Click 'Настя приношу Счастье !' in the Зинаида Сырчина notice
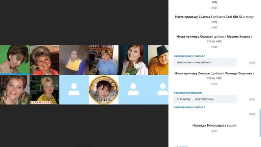The image size is (261, 147). coord(193,73)
